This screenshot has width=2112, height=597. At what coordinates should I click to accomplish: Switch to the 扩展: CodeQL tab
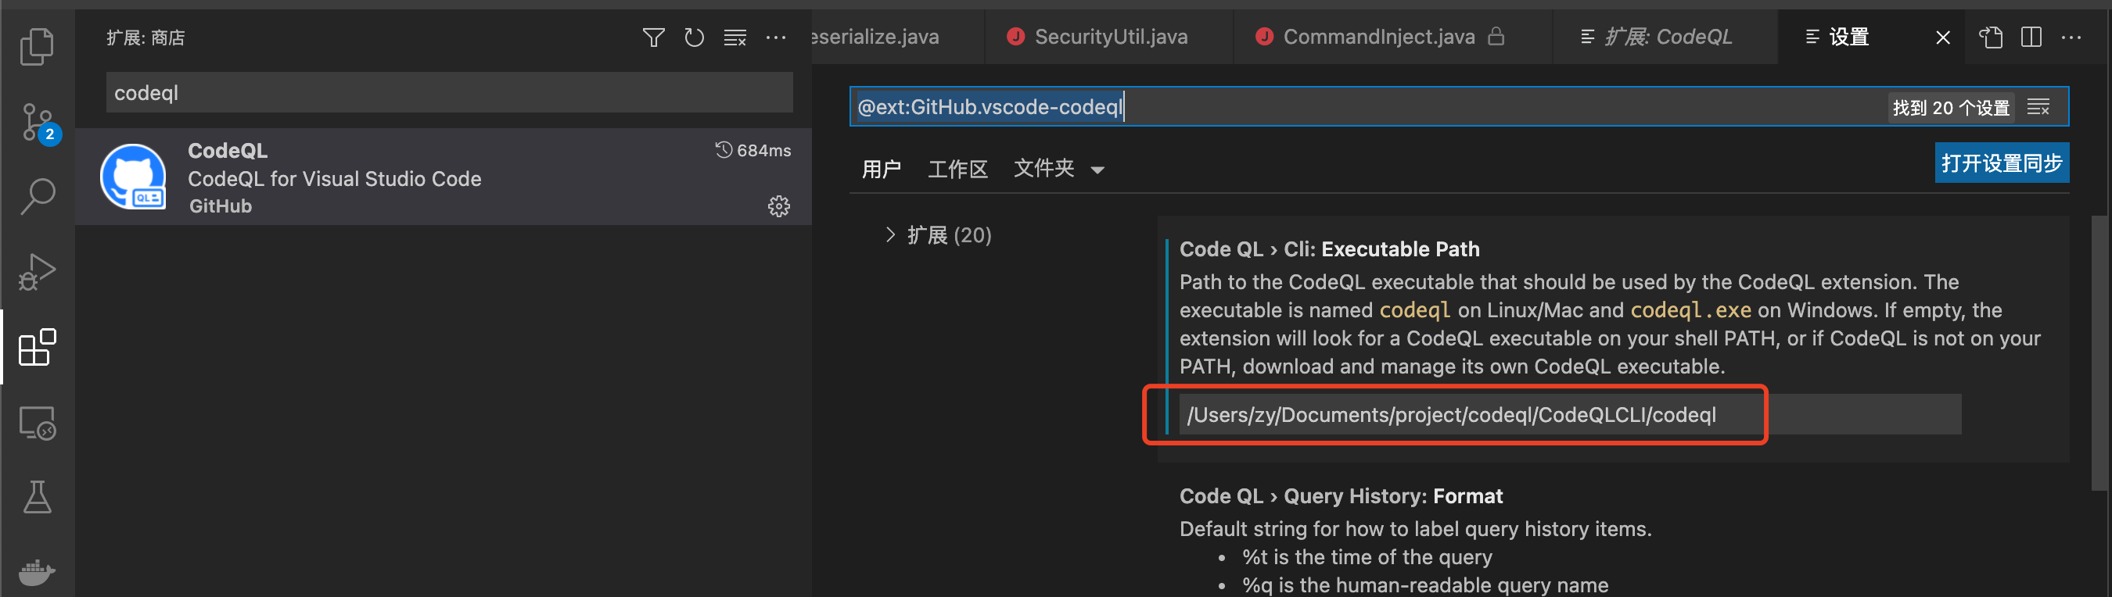click(x=1667, y=37)
